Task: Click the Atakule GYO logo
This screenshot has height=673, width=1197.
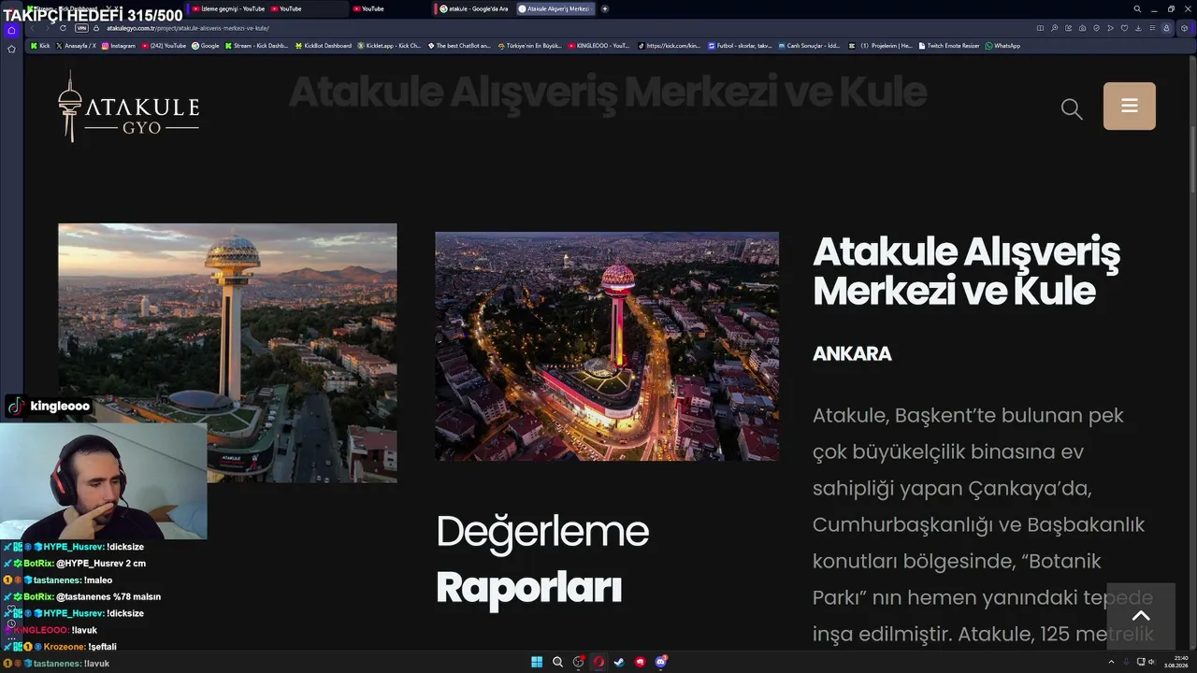Action: 128,107
